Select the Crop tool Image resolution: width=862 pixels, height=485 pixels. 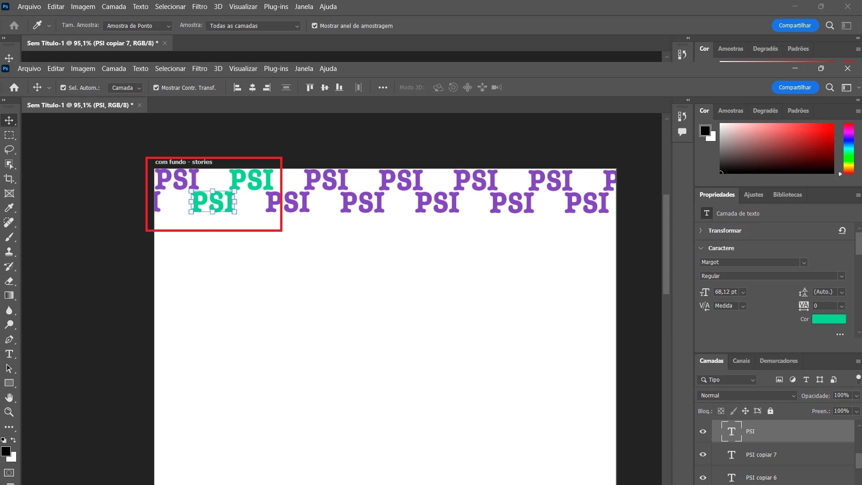tap(9, 179)
